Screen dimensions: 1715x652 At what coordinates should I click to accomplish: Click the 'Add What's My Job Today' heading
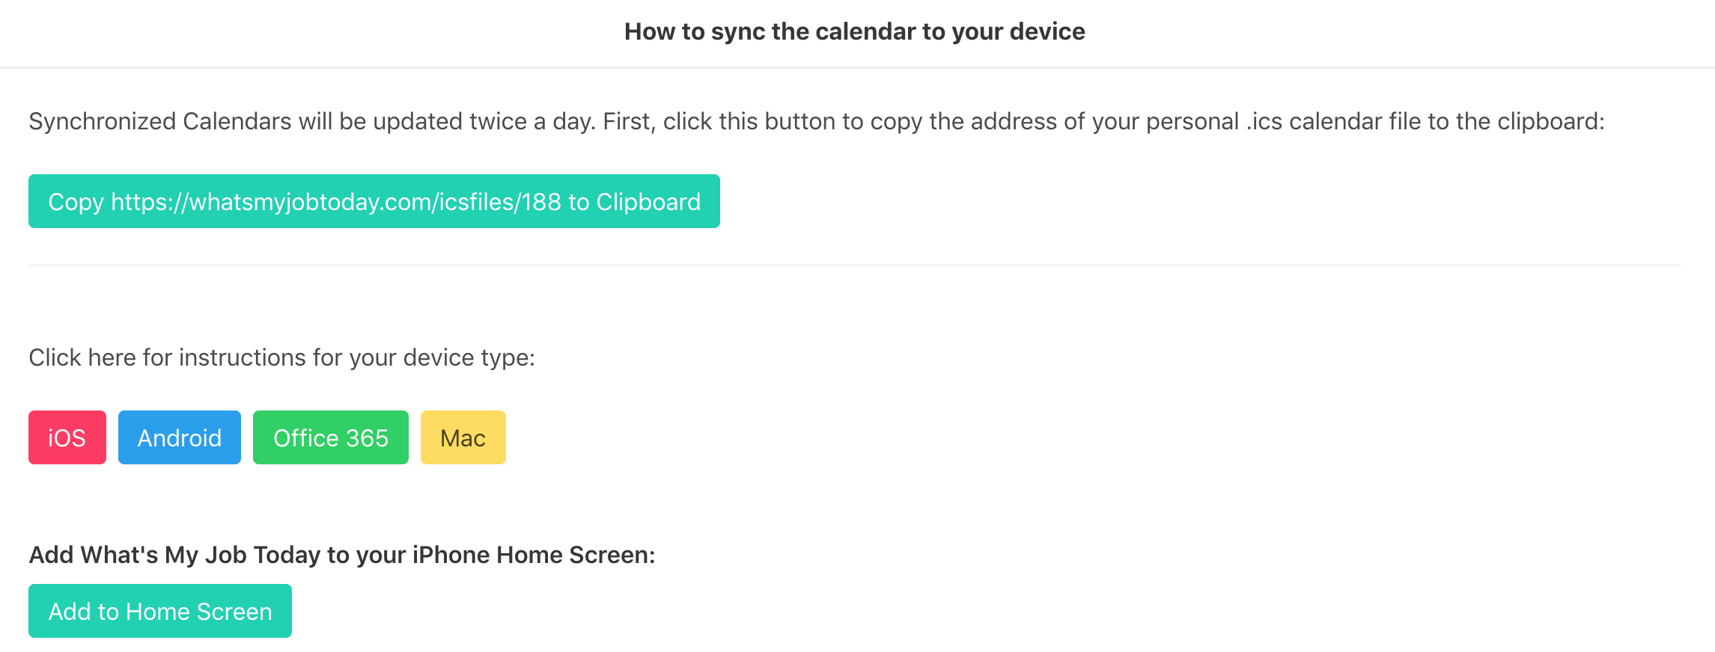click(x=341, y=555)
